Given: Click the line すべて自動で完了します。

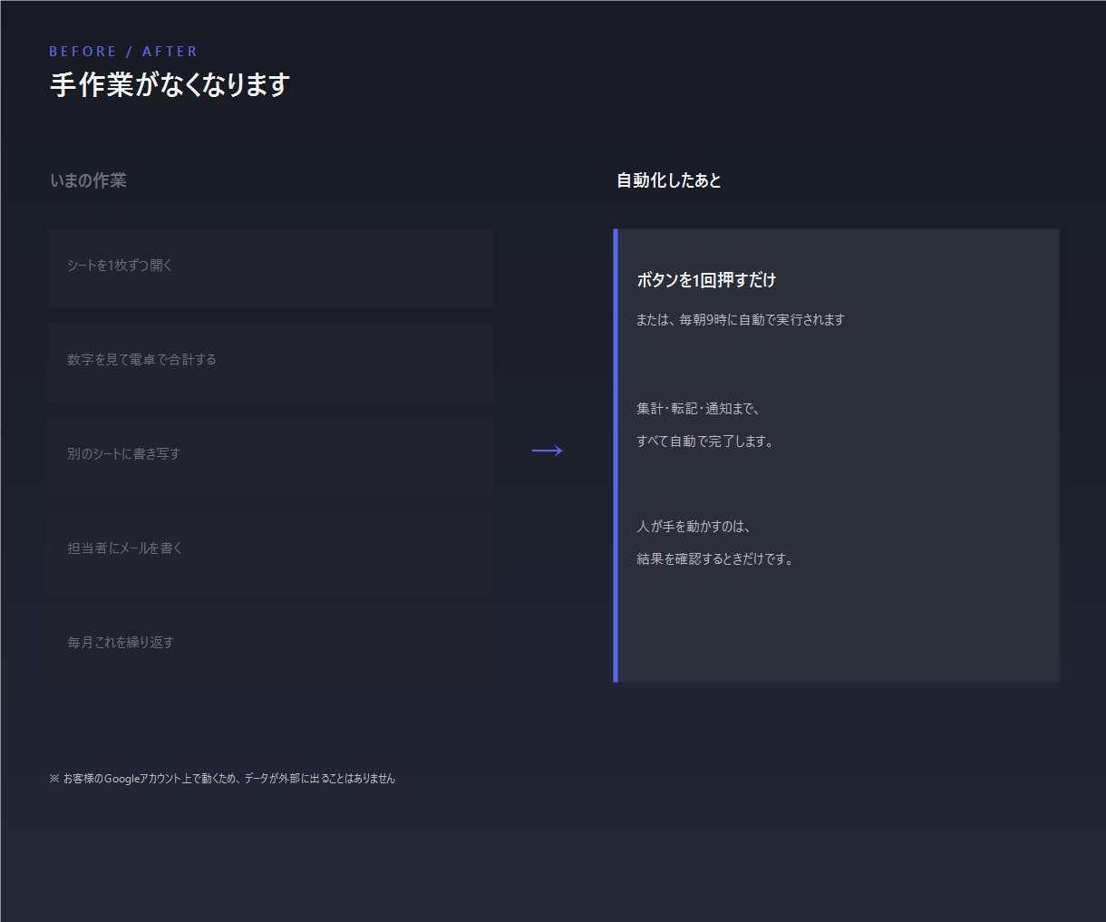Looking at the screenshot, I should pos(705,442).
